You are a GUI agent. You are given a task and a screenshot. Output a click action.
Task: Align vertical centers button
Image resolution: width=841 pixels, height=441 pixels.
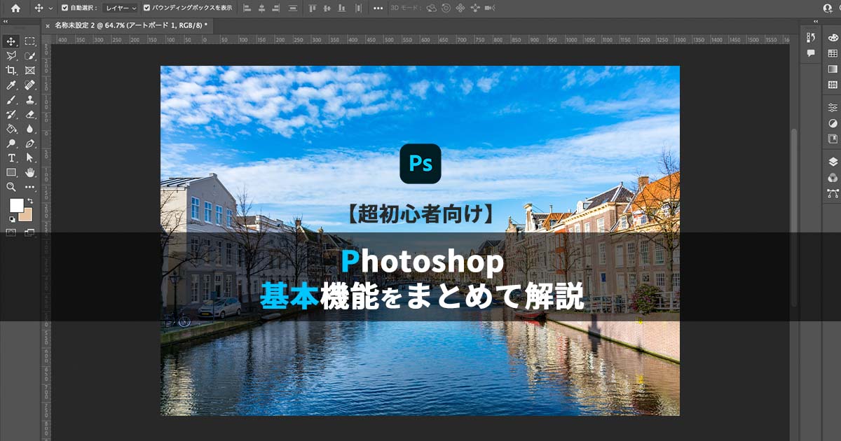tap(327, 8)
